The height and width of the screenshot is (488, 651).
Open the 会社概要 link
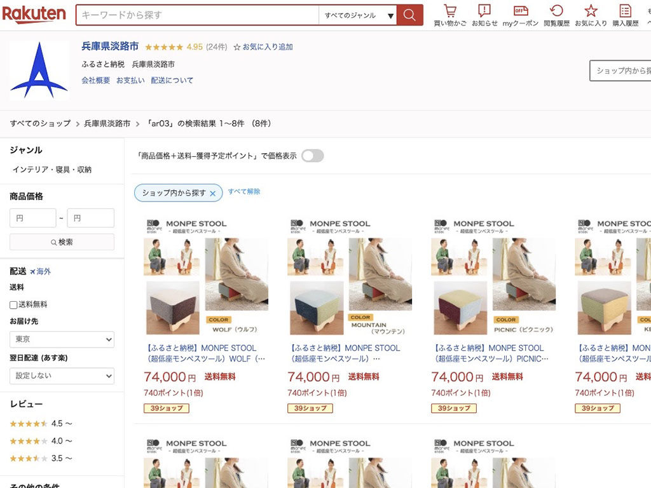click(x=95, y=81)
